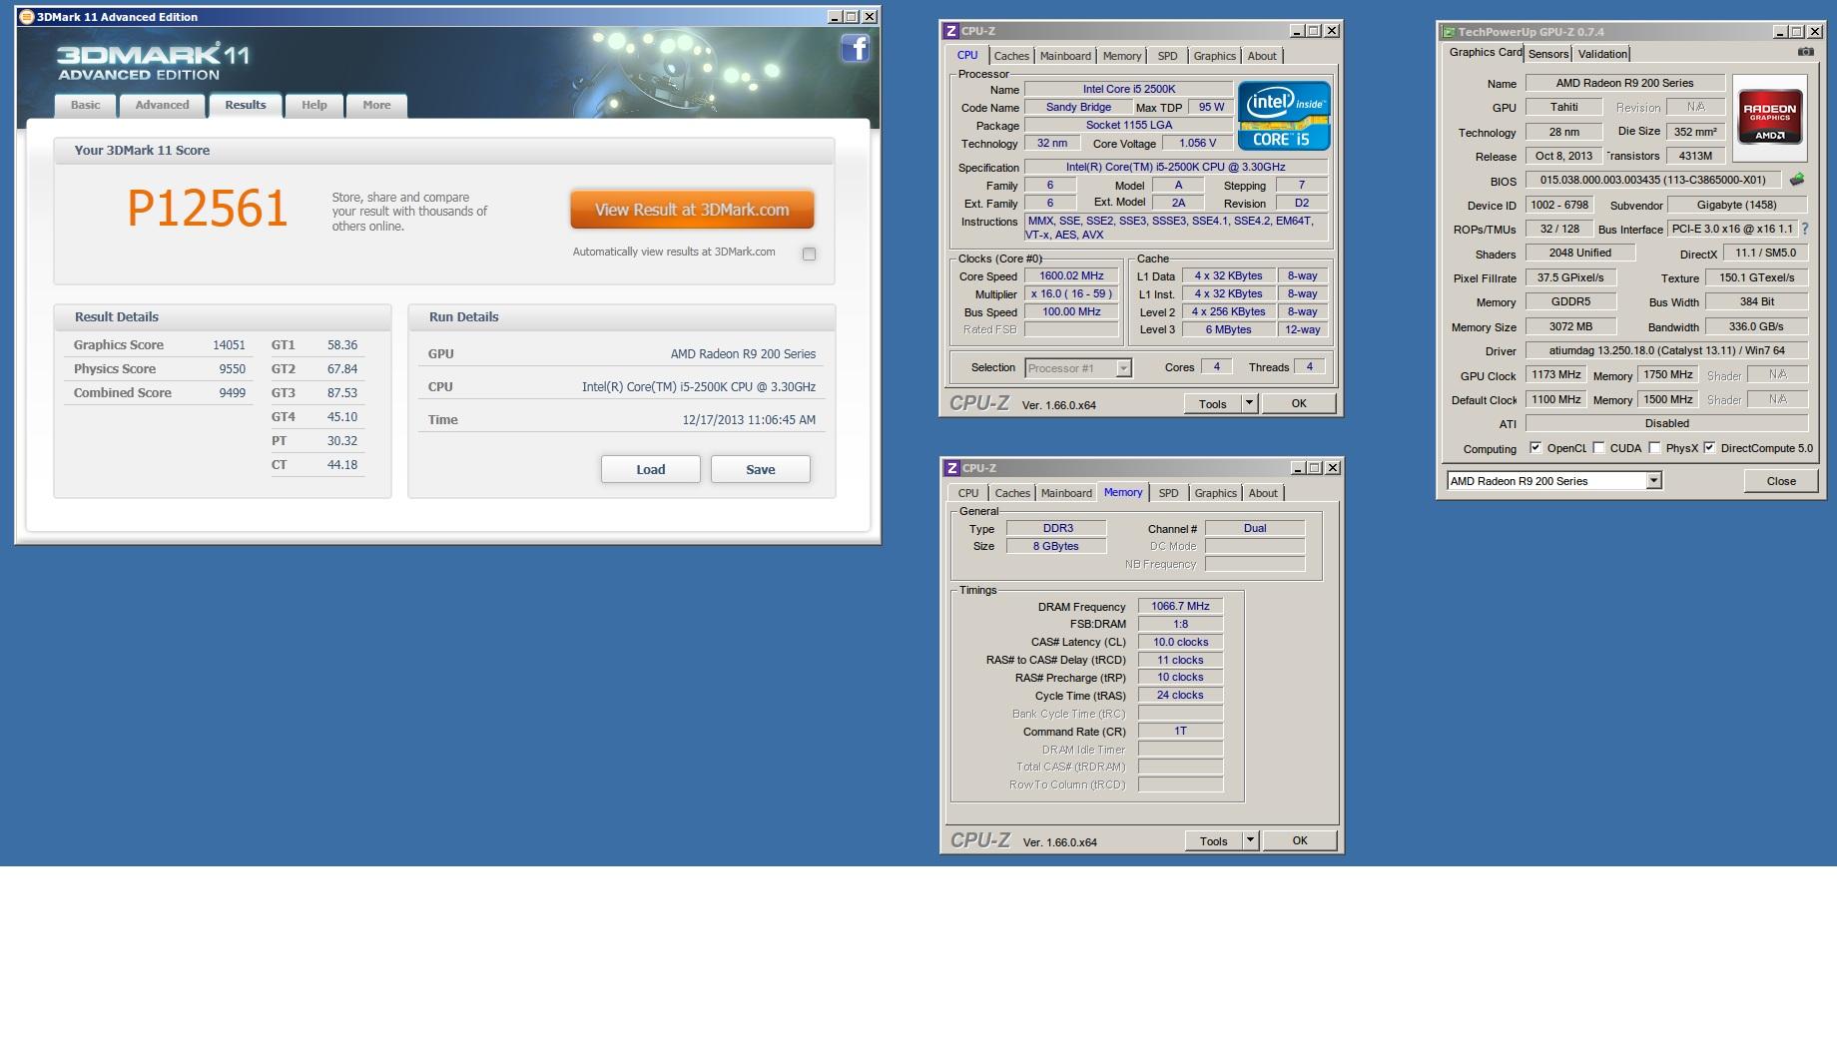This screenshot has width=1837, height=1048.
Task: Click the Save button in Run Details
Action: pyautogui.click(x=761, y=469)
